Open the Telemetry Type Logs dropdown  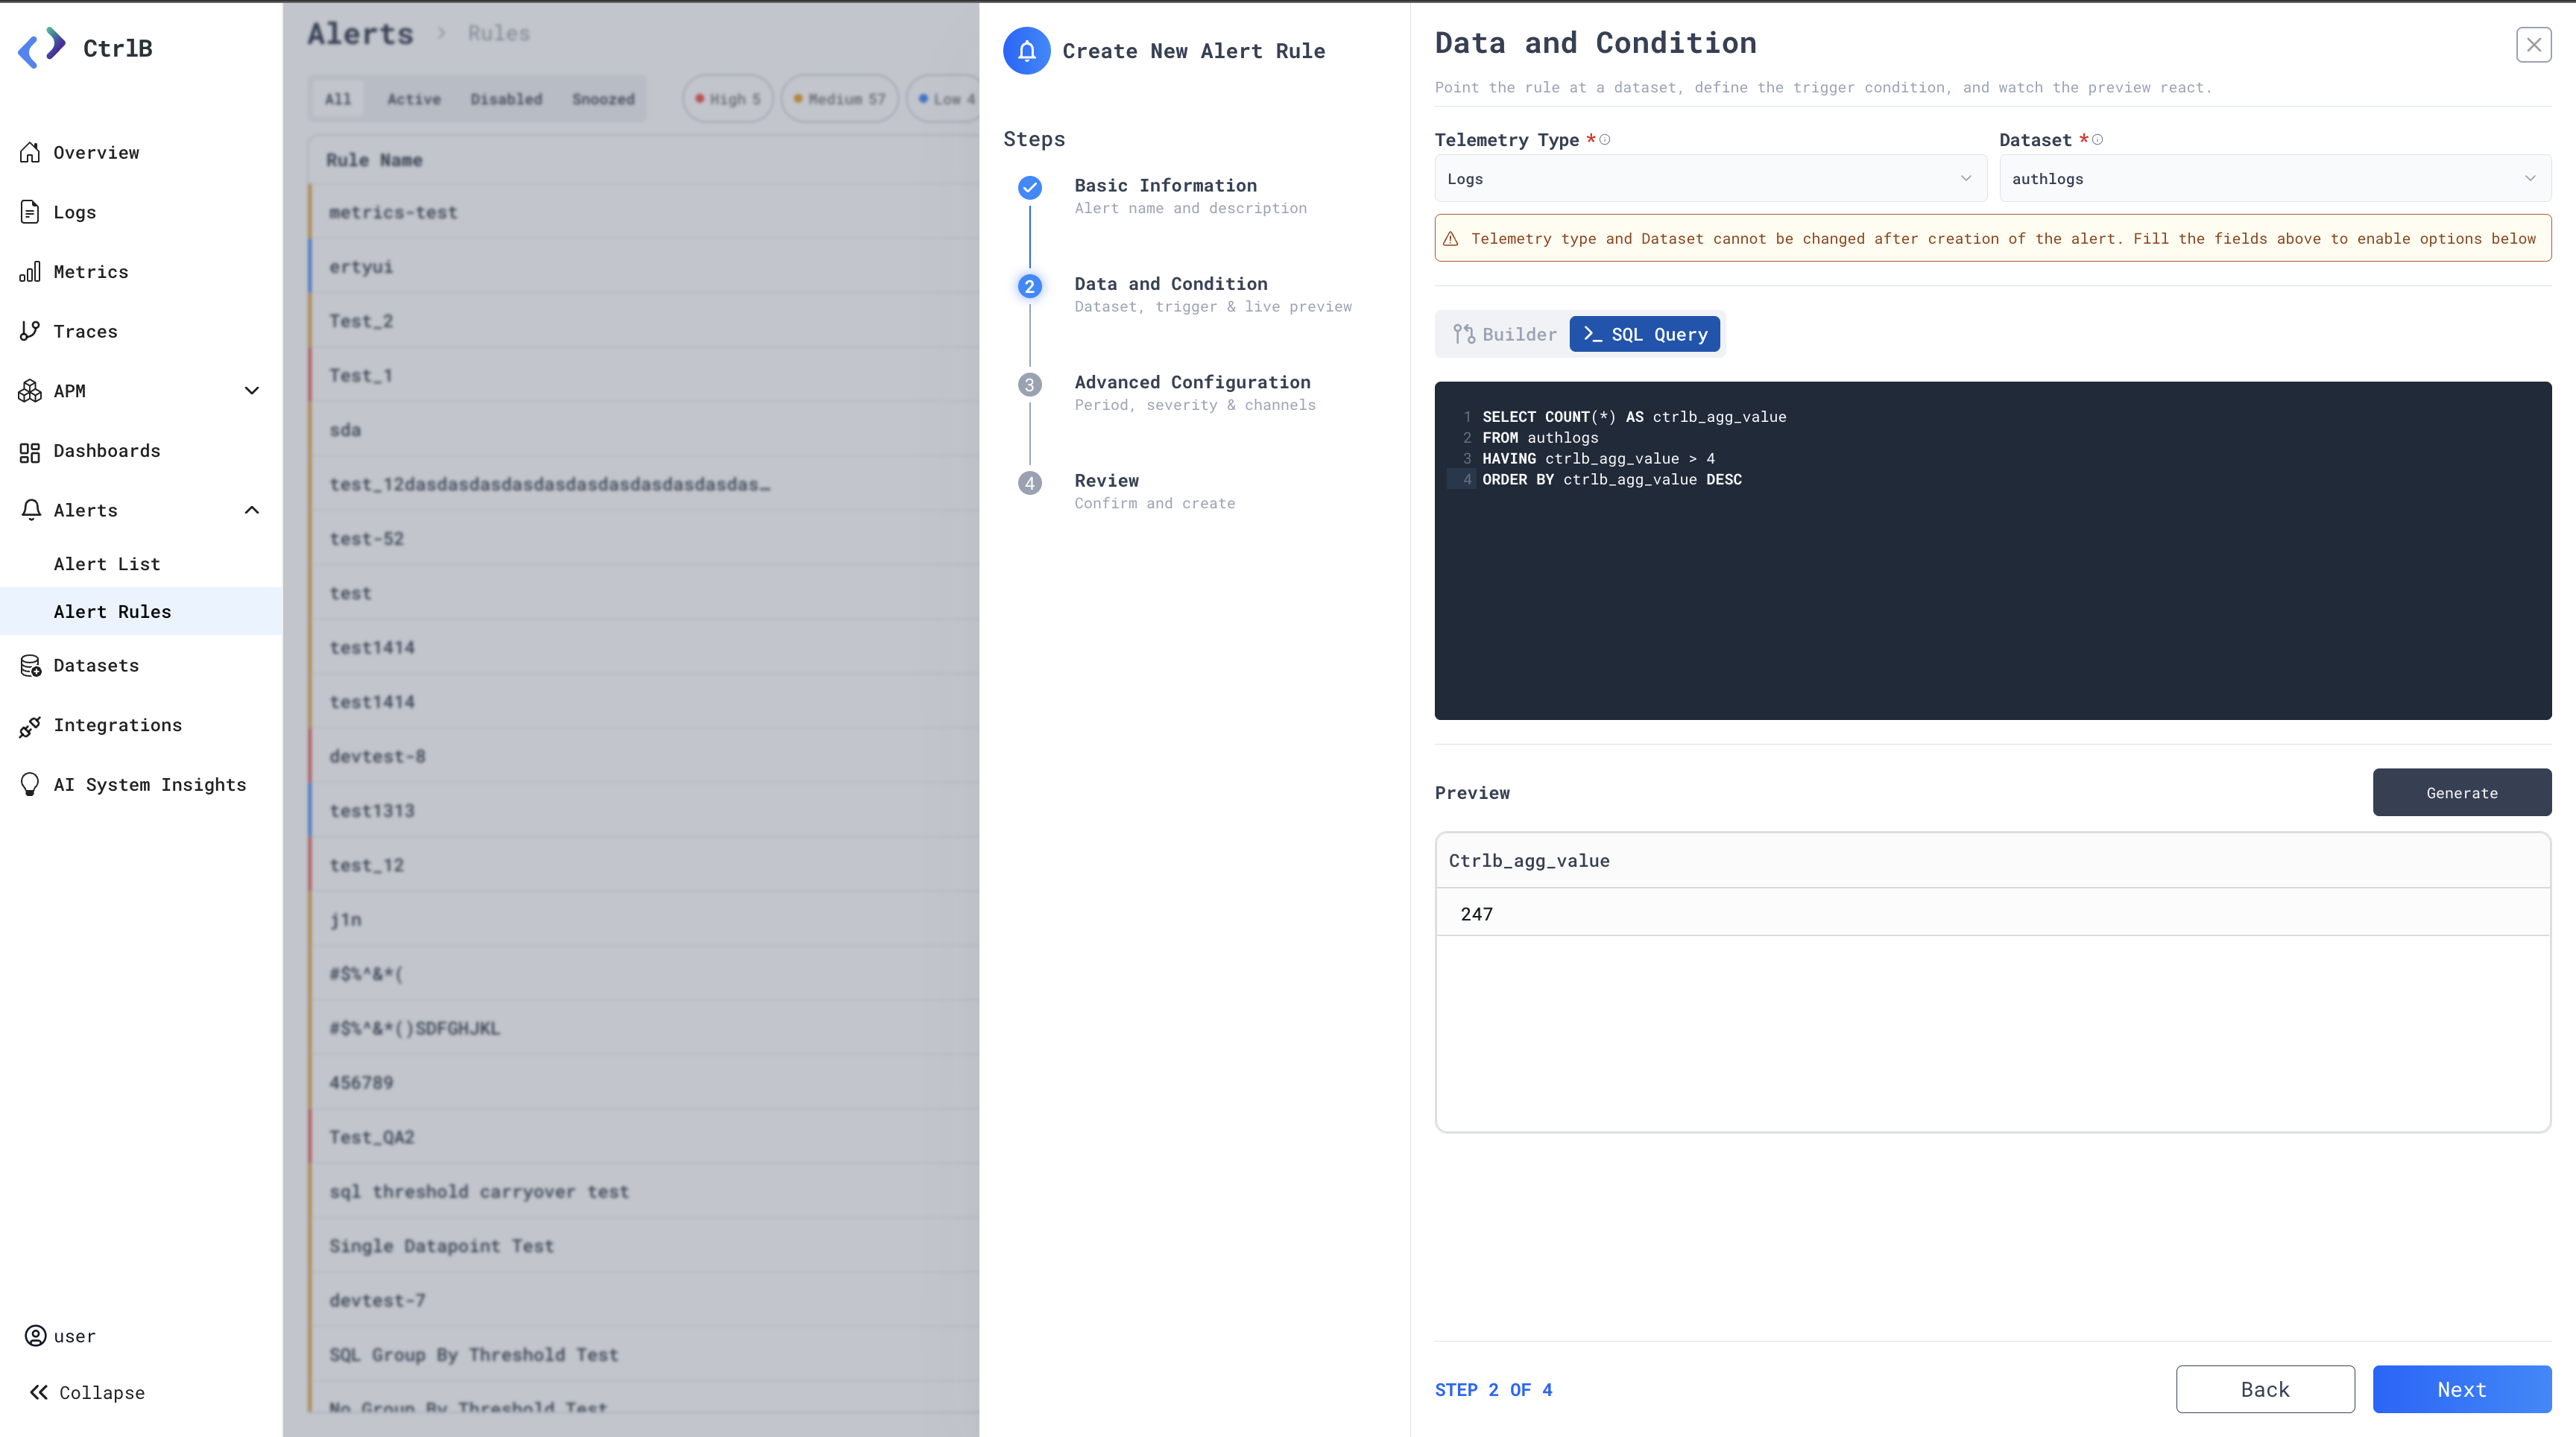(1710, 179)
